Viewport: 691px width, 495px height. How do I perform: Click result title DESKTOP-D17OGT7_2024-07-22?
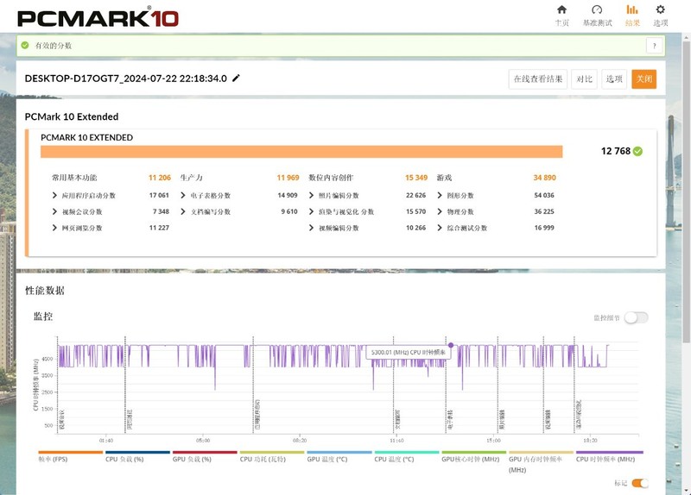[126, 78]
